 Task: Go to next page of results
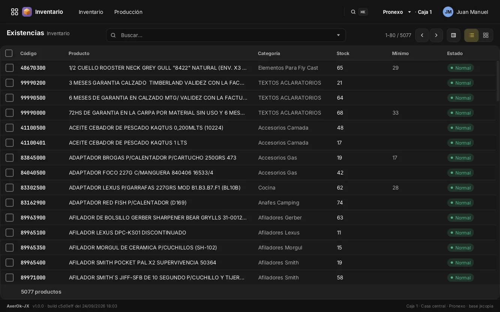coord(436,35)
